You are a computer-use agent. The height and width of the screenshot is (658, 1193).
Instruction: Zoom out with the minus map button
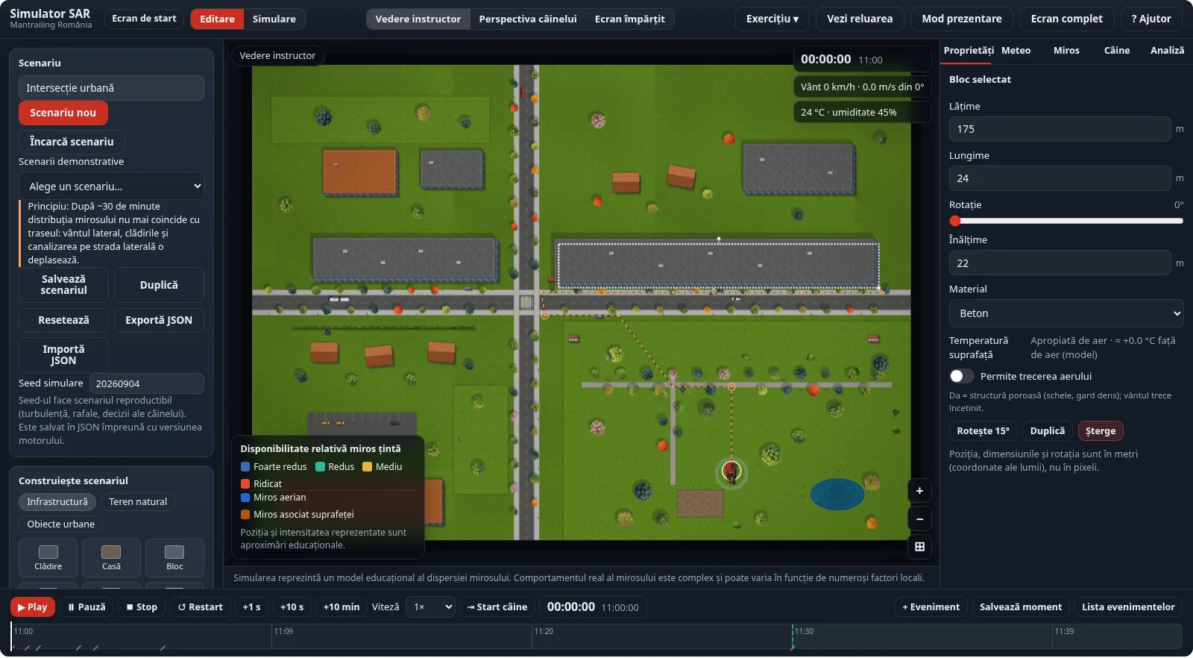click(x=919, y=519)
